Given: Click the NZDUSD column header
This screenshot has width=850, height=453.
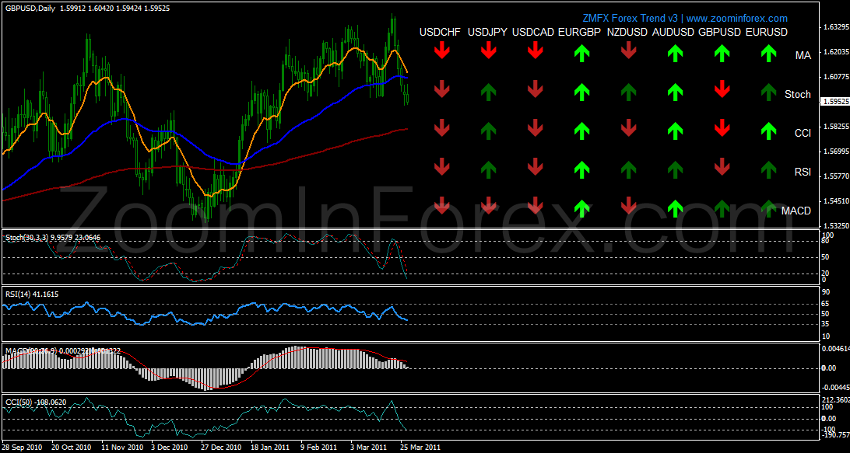Looking at the screenshot, I should click(627, 33).
